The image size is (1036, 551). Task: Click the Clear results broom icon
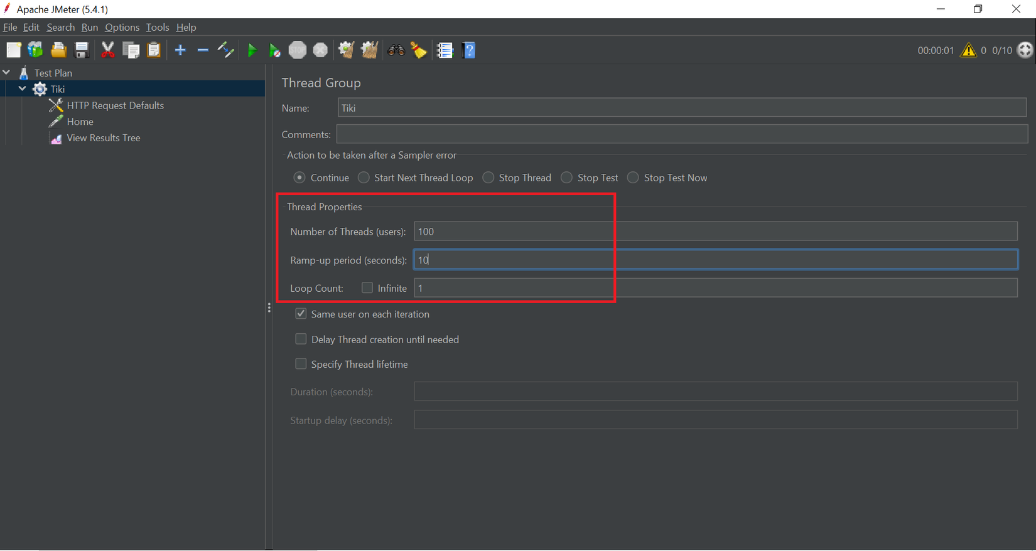[x=346, y=50]
